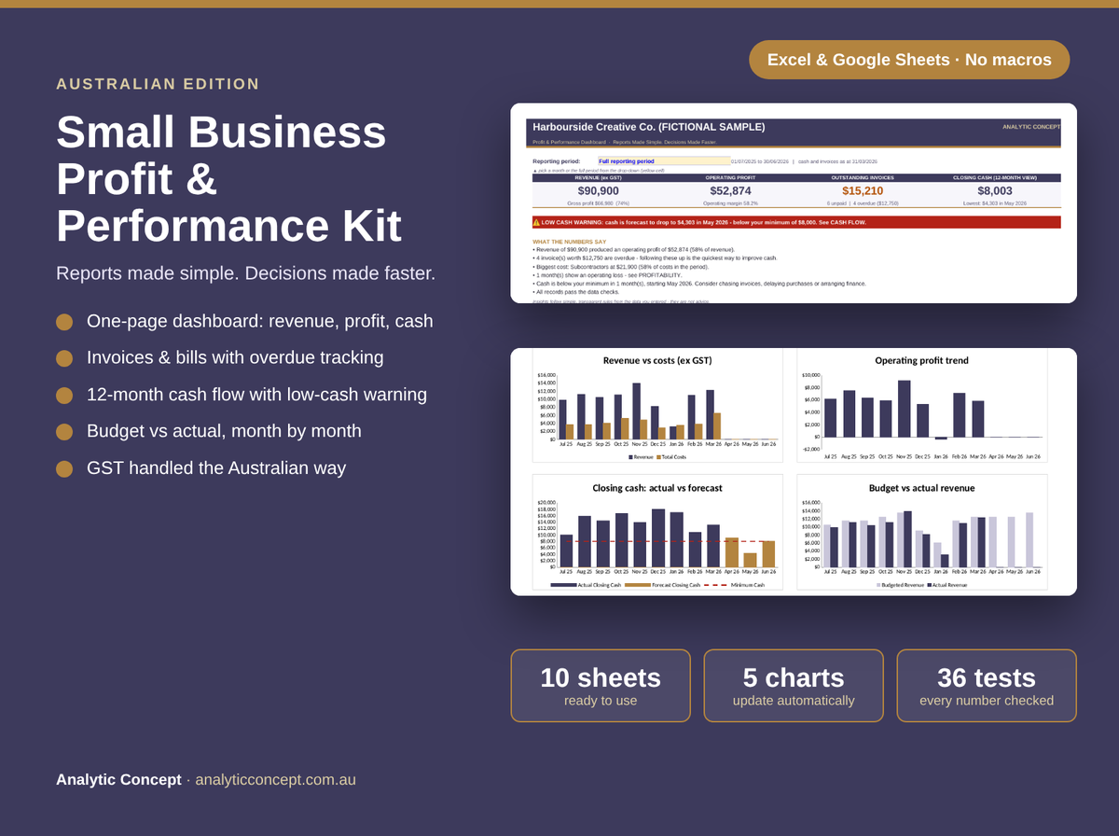1119x836 pixels.
Task: Click the 'CLOSING CASH (12-MONTH VIEW)' header
Action: click(995, 177)
